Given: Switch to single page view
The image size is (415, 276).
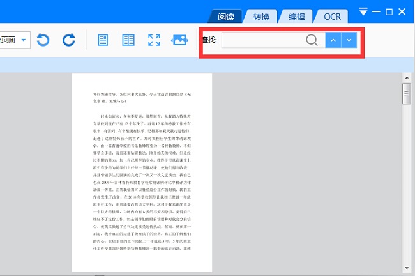Looking at the screenshot, I should (x=103, y=40).
